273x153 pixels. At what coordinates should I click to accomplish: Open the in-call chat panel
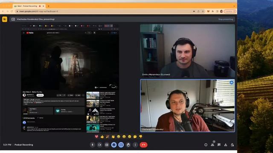[219, 144]
